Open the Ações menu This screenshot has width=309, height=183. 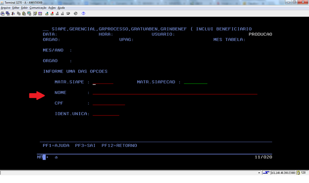click(x=52, y=8)
